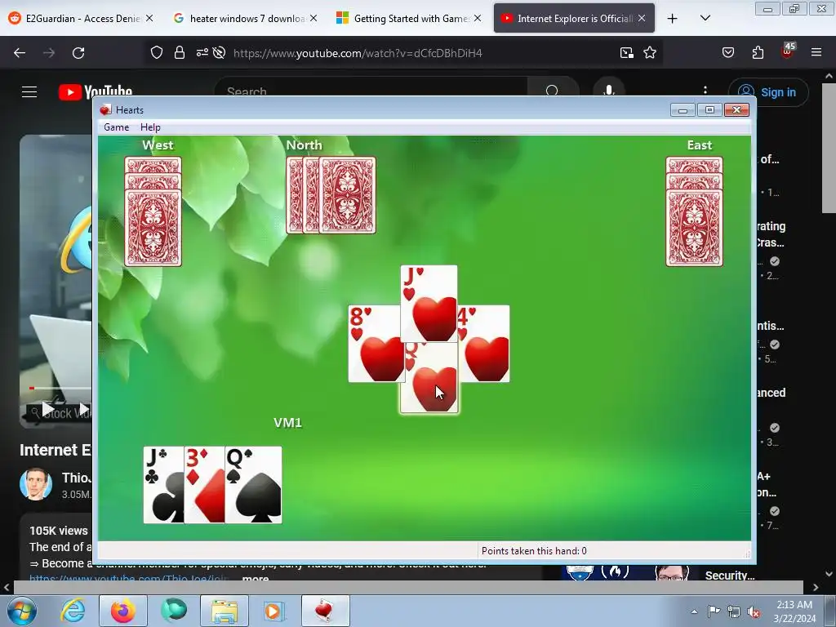Click East's face-down card stack
The image size is (836, 627).
(694, 211)
